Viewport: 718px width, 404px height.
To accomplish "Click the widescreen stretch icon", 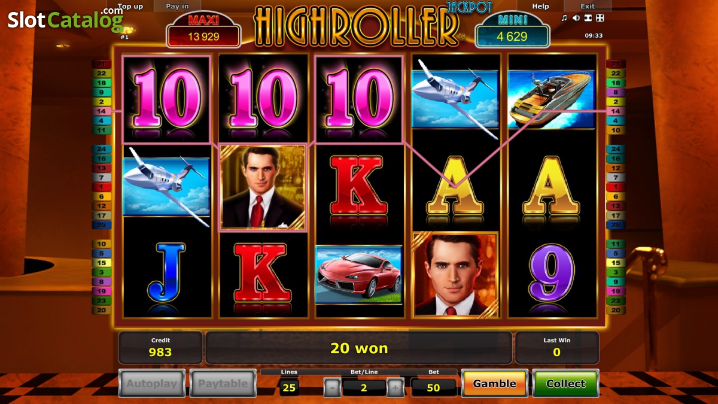I will tap(588, 18).
